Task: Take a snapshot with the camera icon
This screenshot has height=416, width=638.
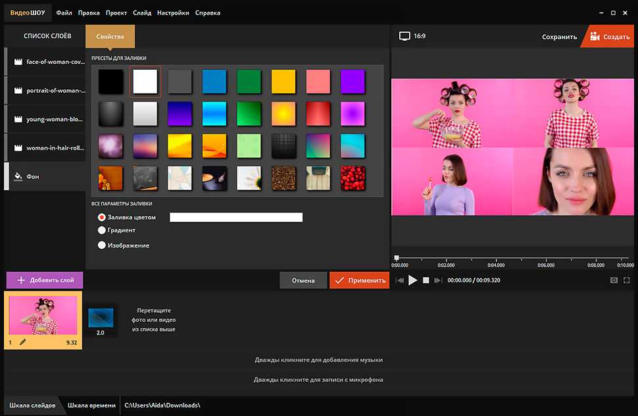Action: click(x=614, y=280)
